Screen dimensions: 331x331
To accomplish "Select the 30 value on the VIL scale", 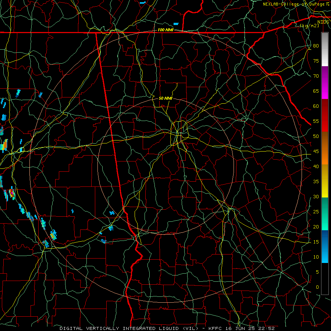I will tap(316, 197).
